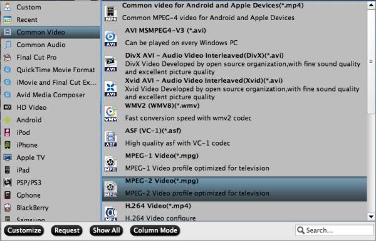Image resolution: width=376 pixels, height=241 pixels.
Task: Select Common video for Android and Apple Devices
Action: [234, 14]
